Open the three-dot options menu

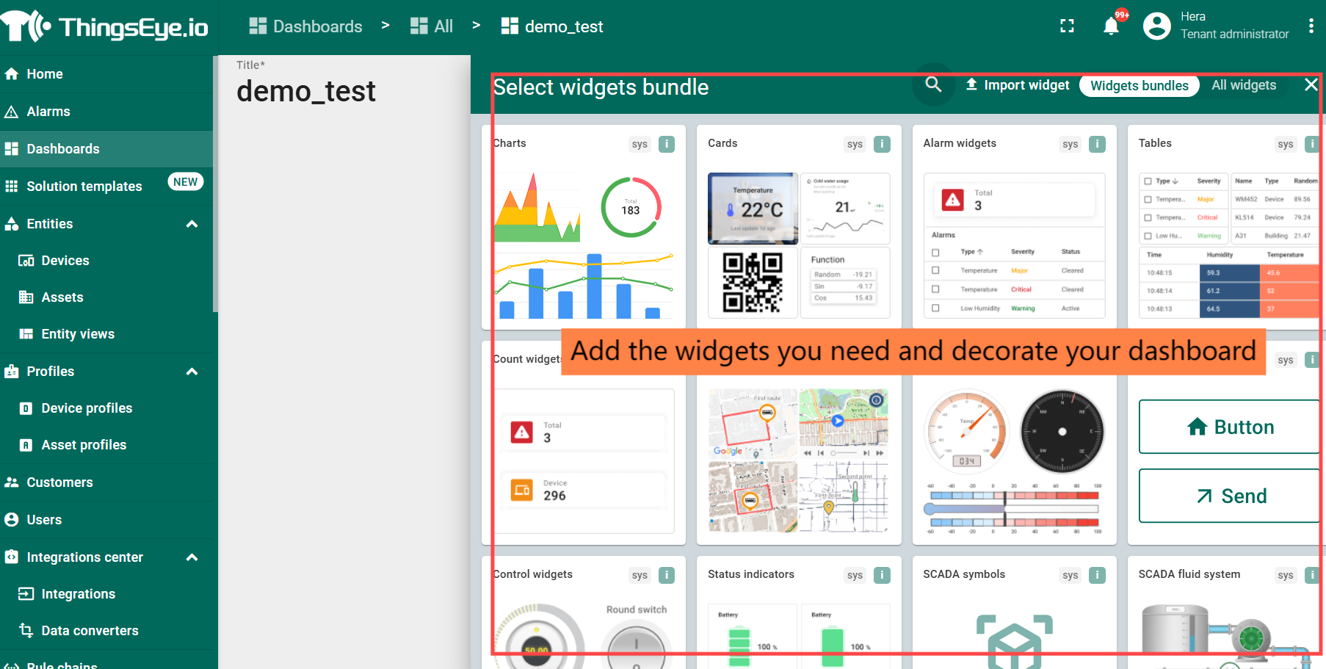click(x=1311, y=26)
